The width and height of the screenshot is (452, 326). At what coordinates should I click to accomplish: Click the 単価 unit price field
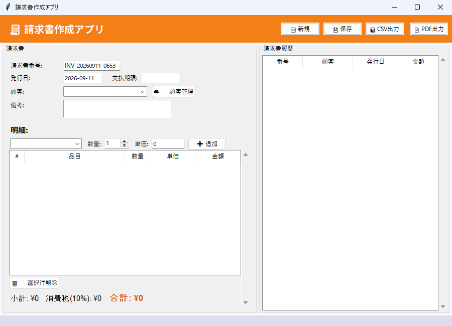coord(168,144)
